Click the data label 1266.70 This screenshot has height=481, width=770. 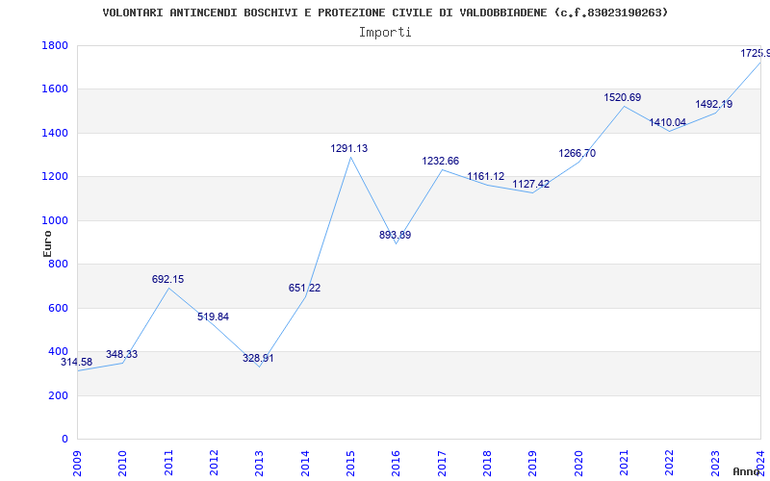click(x=577, y=154)
